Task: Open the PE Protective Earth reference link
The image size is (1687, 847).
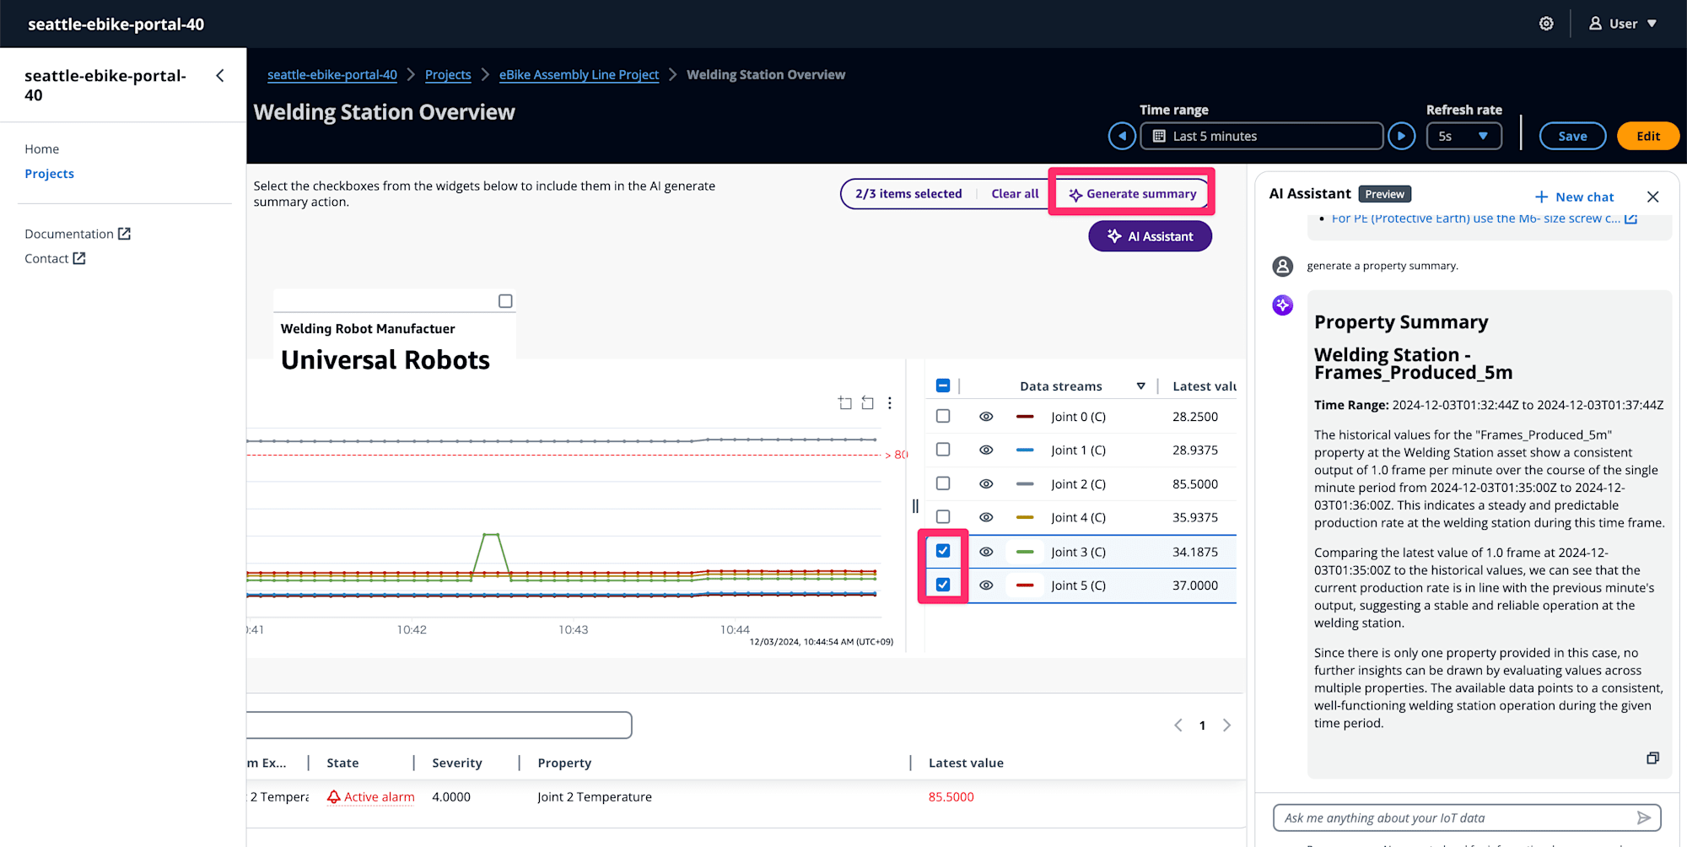Action: [1485, 218]
